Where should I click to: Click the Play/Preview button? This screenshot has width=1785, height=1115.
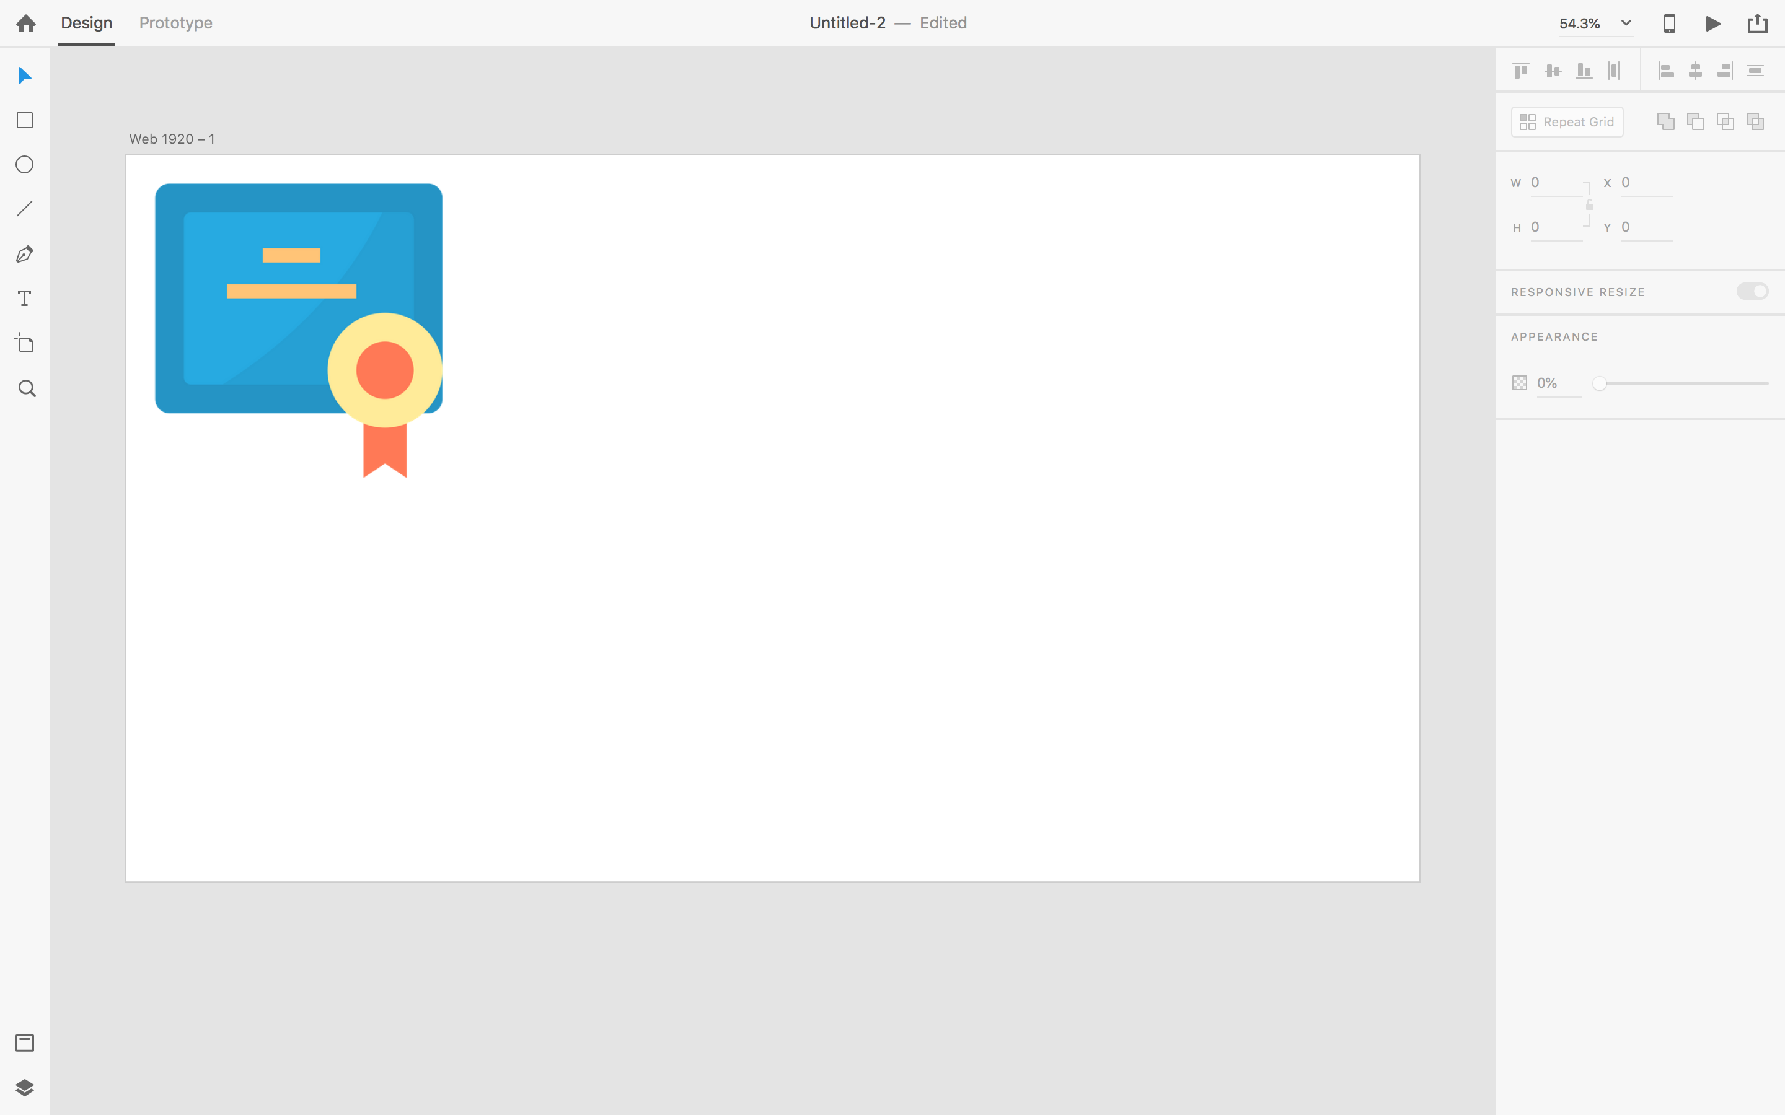click(1713, 23)
